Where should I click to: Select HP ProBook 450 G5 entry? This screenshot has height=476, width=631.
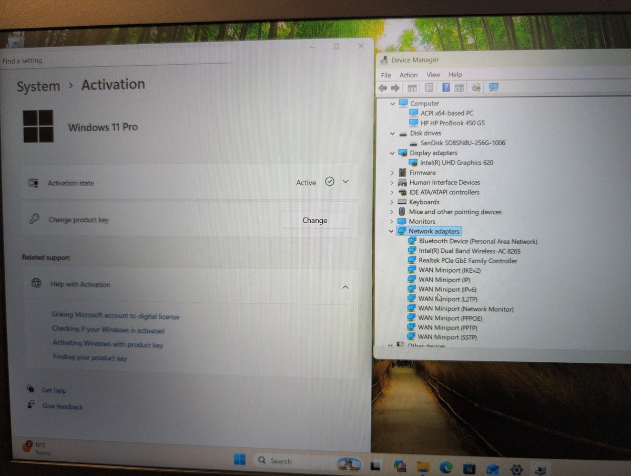pos(453,123)
